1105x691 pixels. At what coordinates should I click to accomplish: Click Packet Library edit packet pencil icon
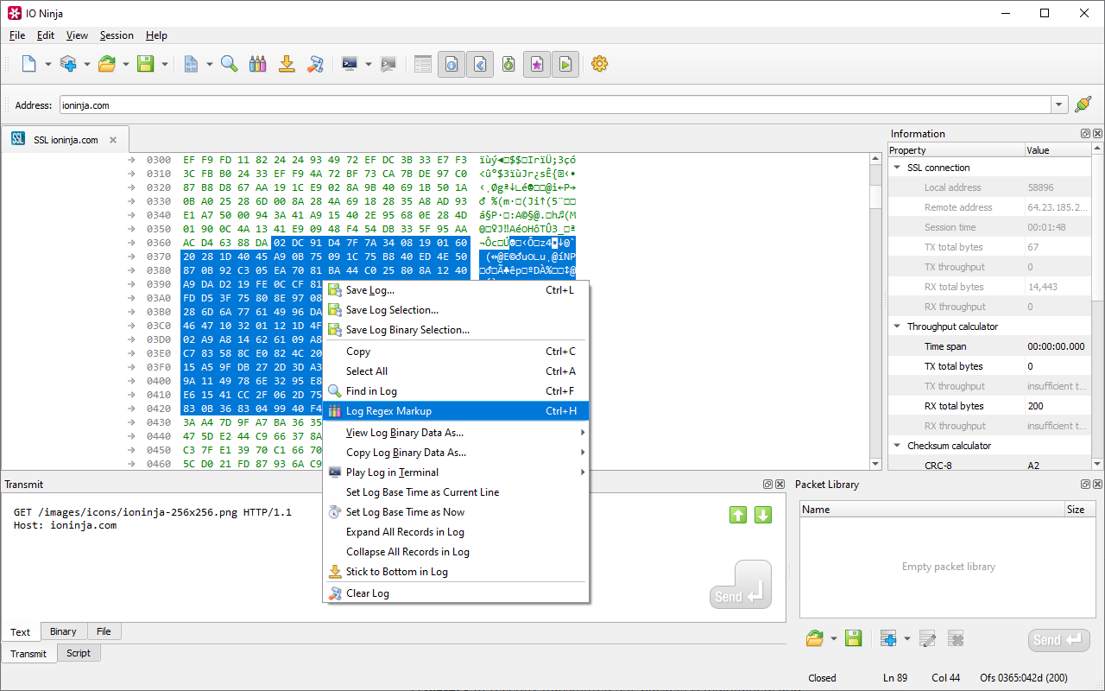pos(928,639)
